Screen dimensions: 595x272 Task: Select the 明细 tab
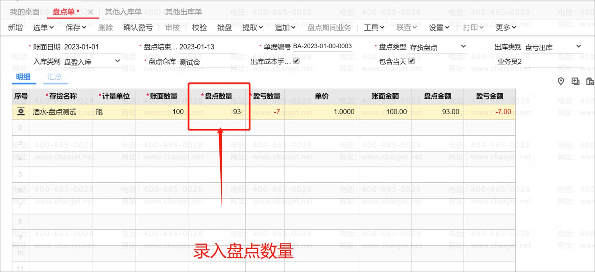tap(23, 76)
